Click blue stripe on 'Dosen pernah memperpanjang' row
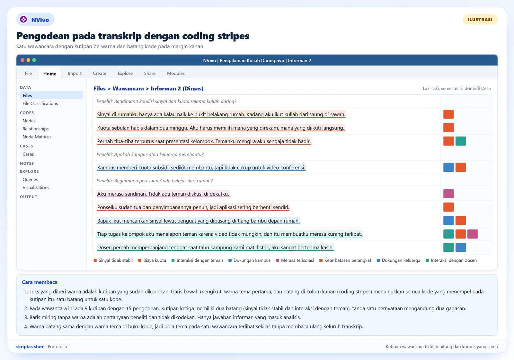Viewport: 514px width, 360px height. [x=461, y=247]
